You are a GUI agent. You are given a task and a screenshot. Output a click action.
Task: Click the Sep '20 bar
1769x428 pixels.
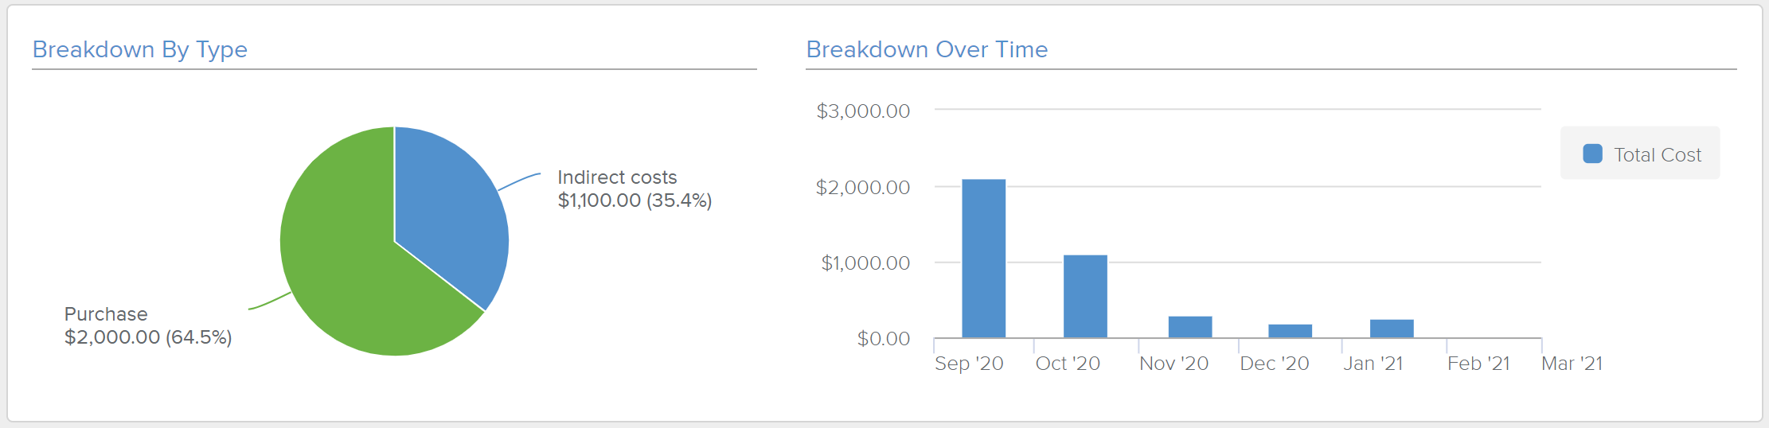(983, 259)
